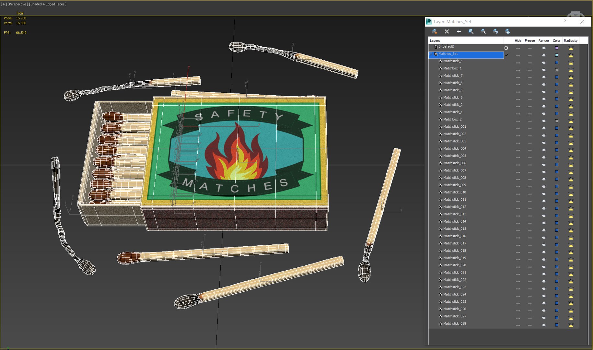Collapse the Matches_Set layer tree
Screen dimensions: 593x350
click(x=431, y=54)
